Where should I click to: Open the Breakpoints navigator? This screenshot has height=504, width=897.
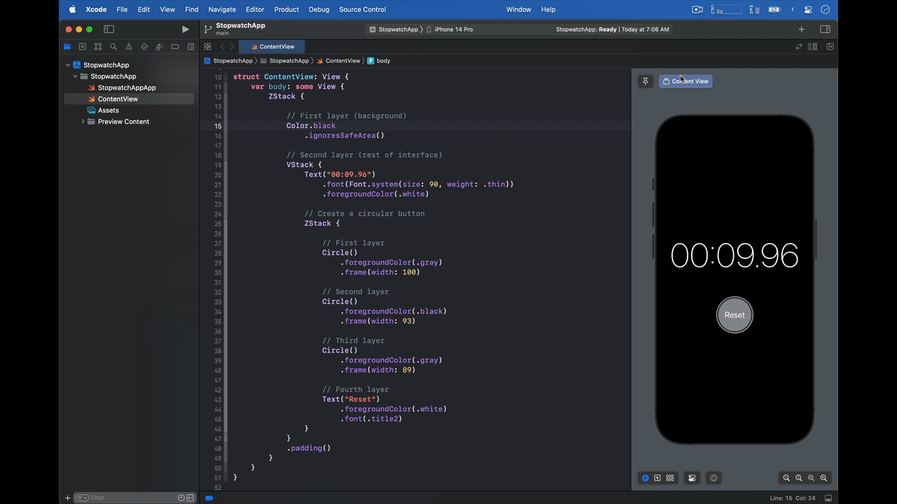tap(174, 46)
